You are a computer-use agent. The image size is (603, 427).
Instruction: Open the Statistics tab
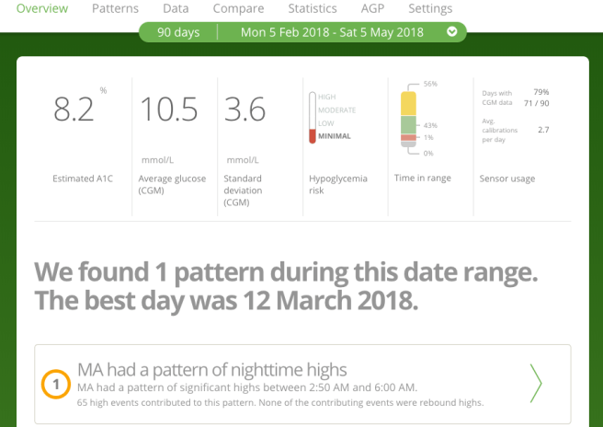click(312, 8)
